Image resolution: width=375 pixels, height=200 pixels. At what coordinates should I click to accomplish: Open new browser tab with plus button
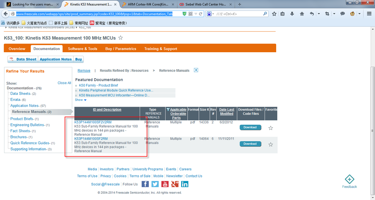[239, 4]
